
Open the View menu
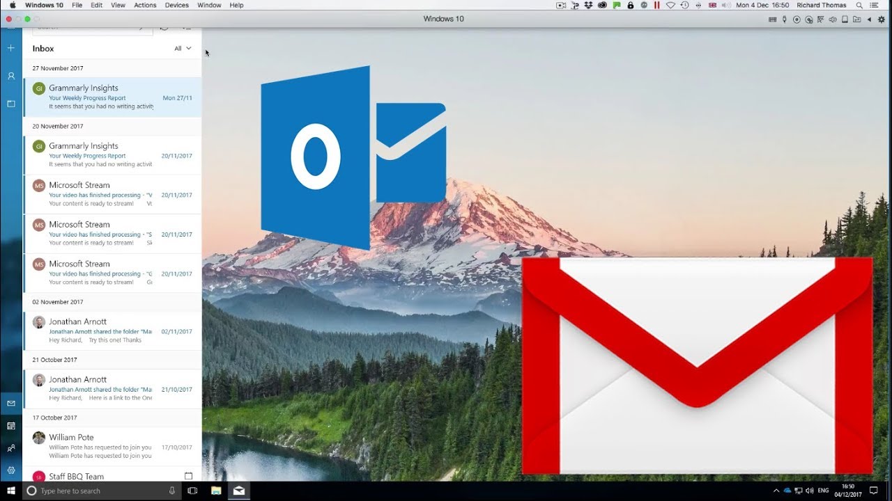tap(118, 5)
